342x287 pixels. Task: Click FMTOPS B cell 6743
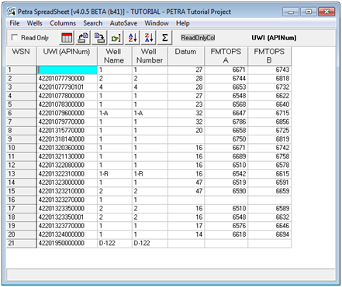270,70
